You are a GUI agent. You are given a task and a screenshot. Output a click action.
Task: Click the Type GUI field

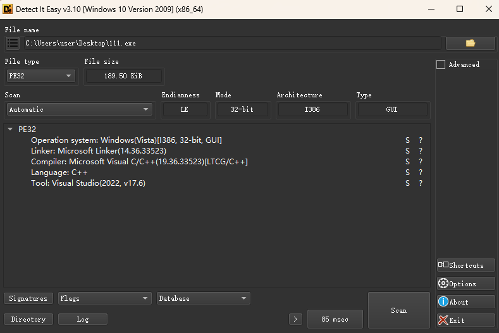pos(392,109)
